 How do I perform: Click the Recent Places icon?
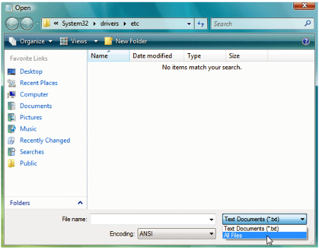[11, 83]
